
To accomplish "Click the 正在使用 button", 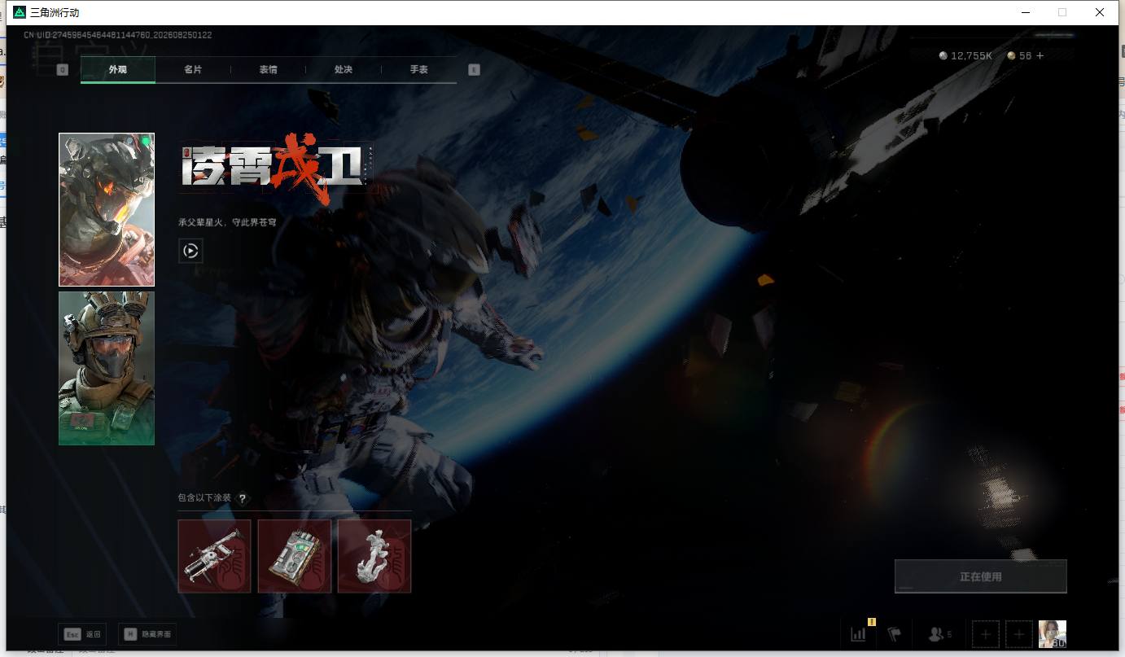I will [980, 576].
